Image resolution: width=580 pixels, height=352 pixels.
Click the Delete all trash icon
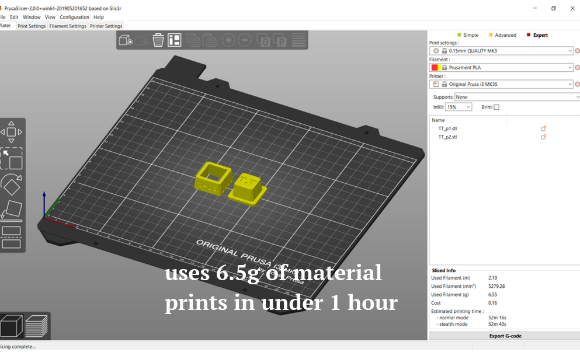158,40
